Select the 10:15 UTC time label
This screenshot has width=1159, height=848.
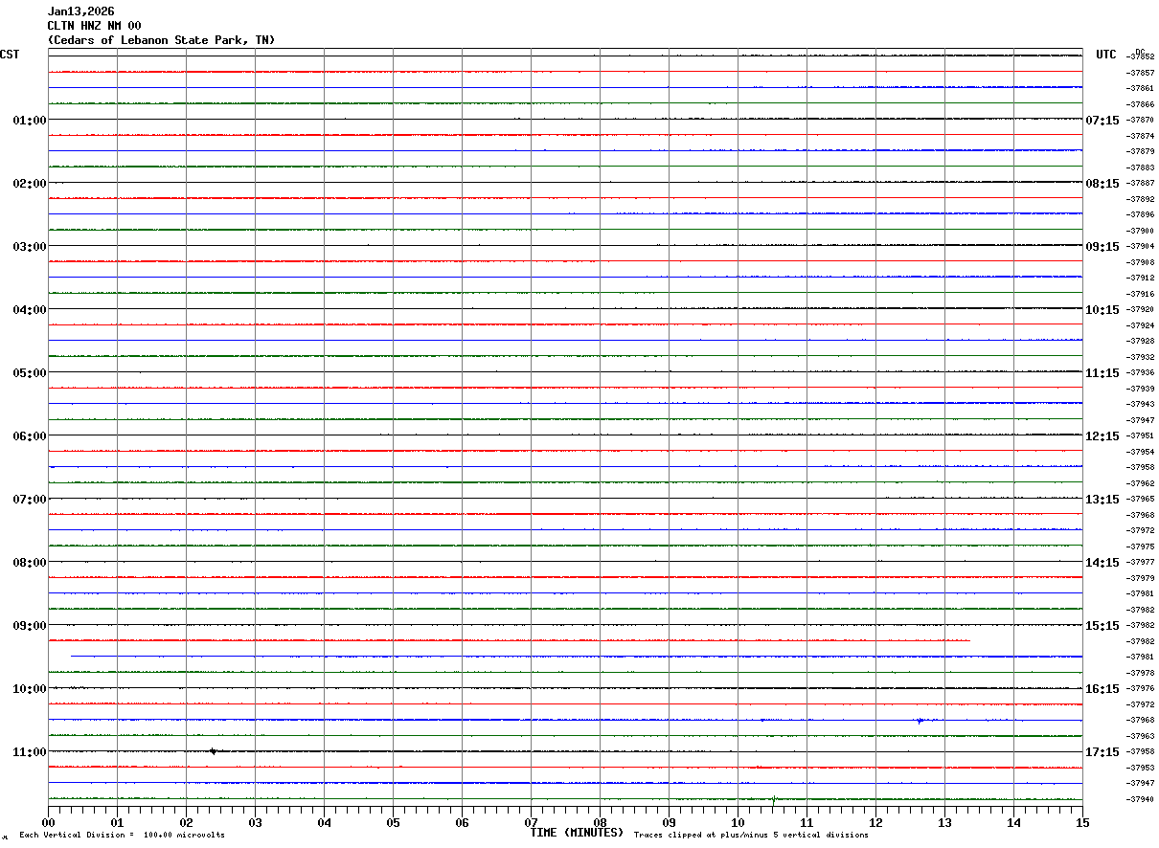(1102, 310)
